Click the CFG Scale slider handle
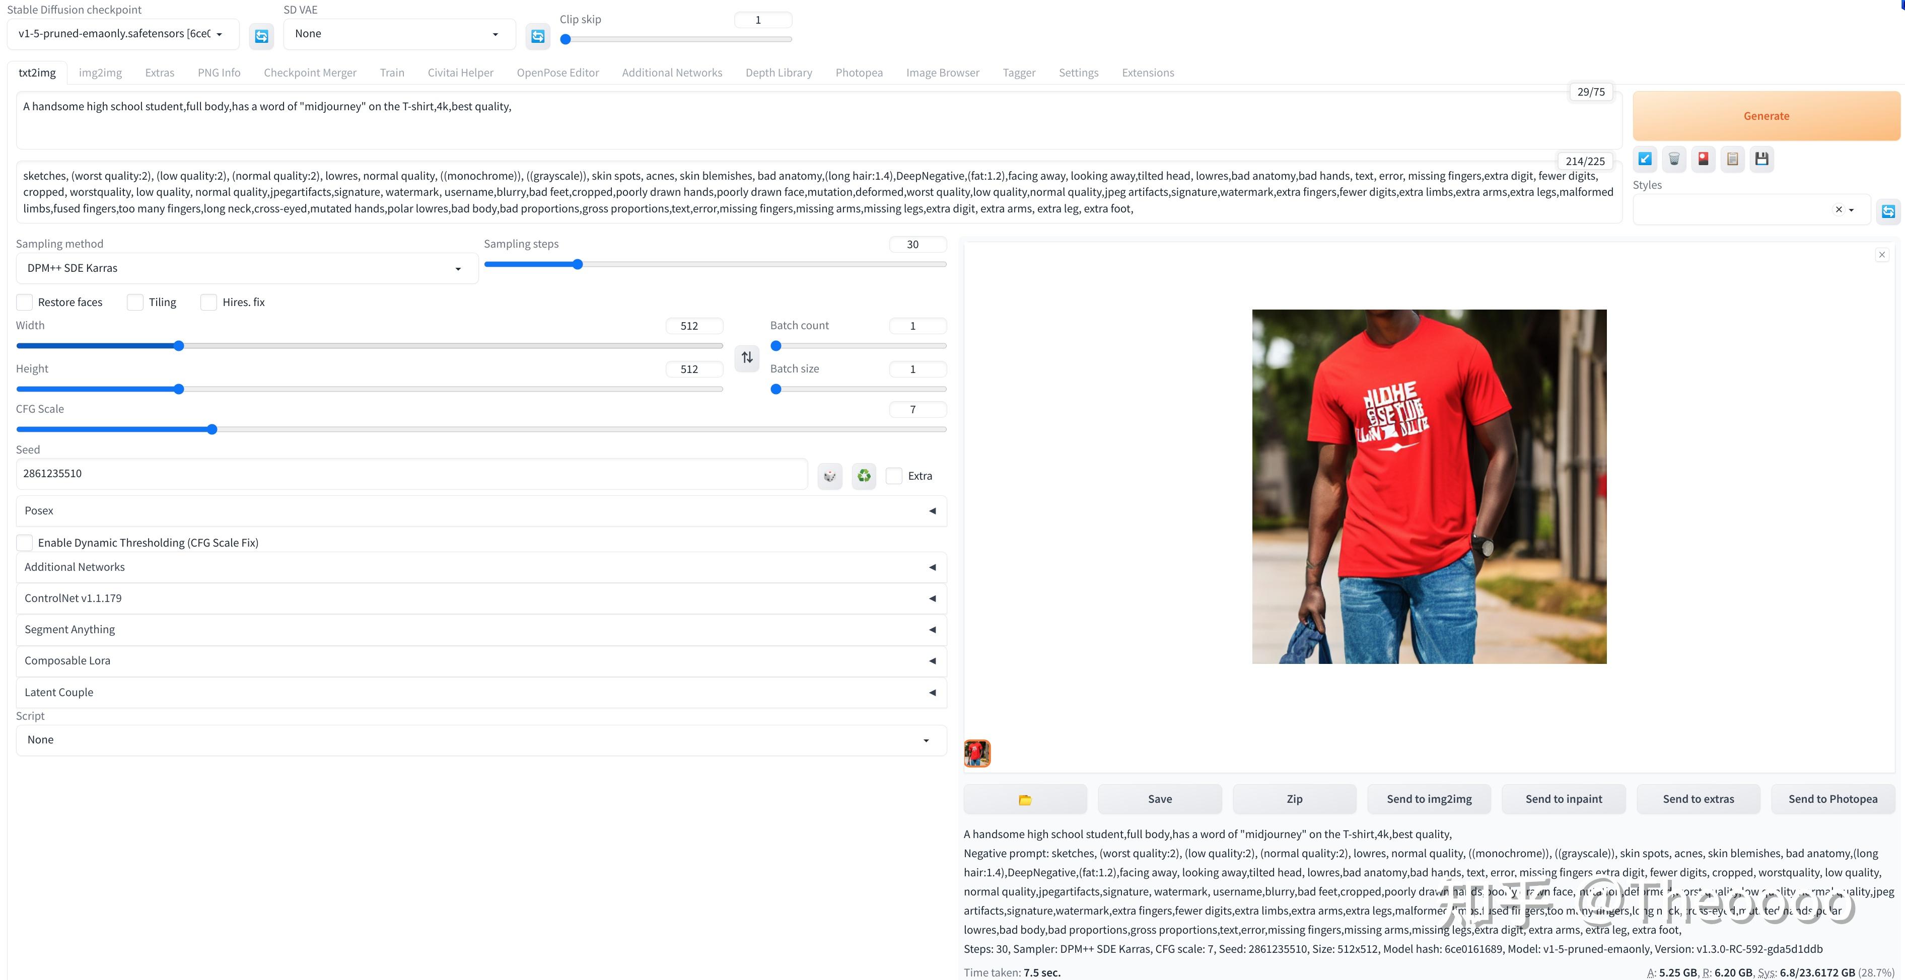The image size is (1905, 980). tap(212, 429)
